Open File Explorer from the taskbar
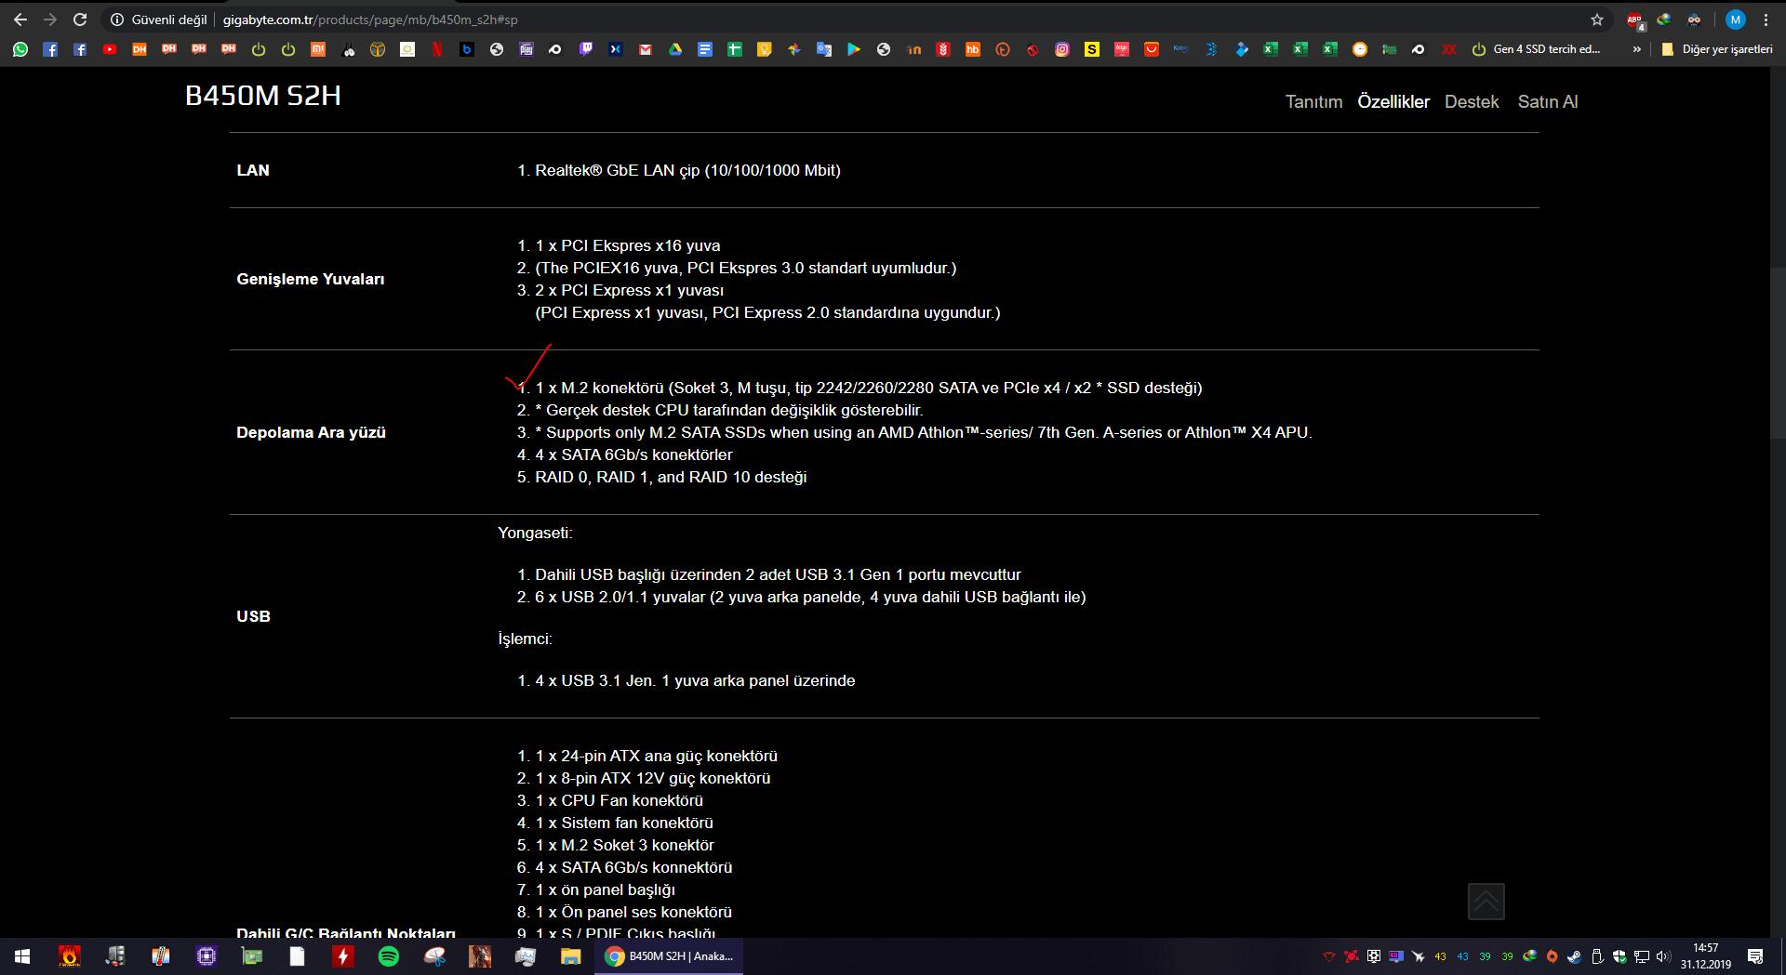This screenshot has height=975, width=1786. pyautogui.click(x=570, y=956)
